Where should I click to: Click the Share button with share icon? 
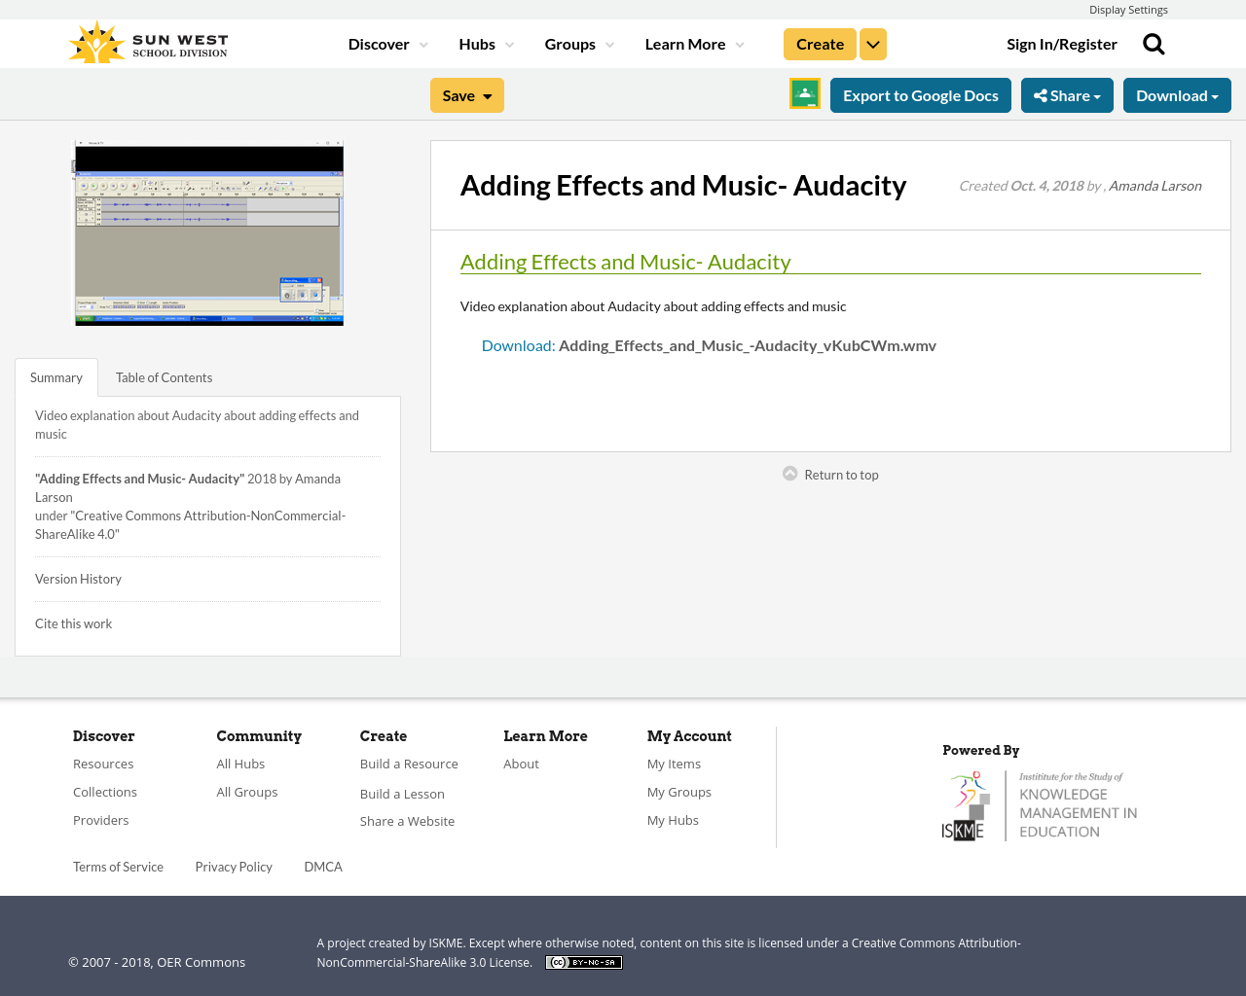coord(1067,94)
